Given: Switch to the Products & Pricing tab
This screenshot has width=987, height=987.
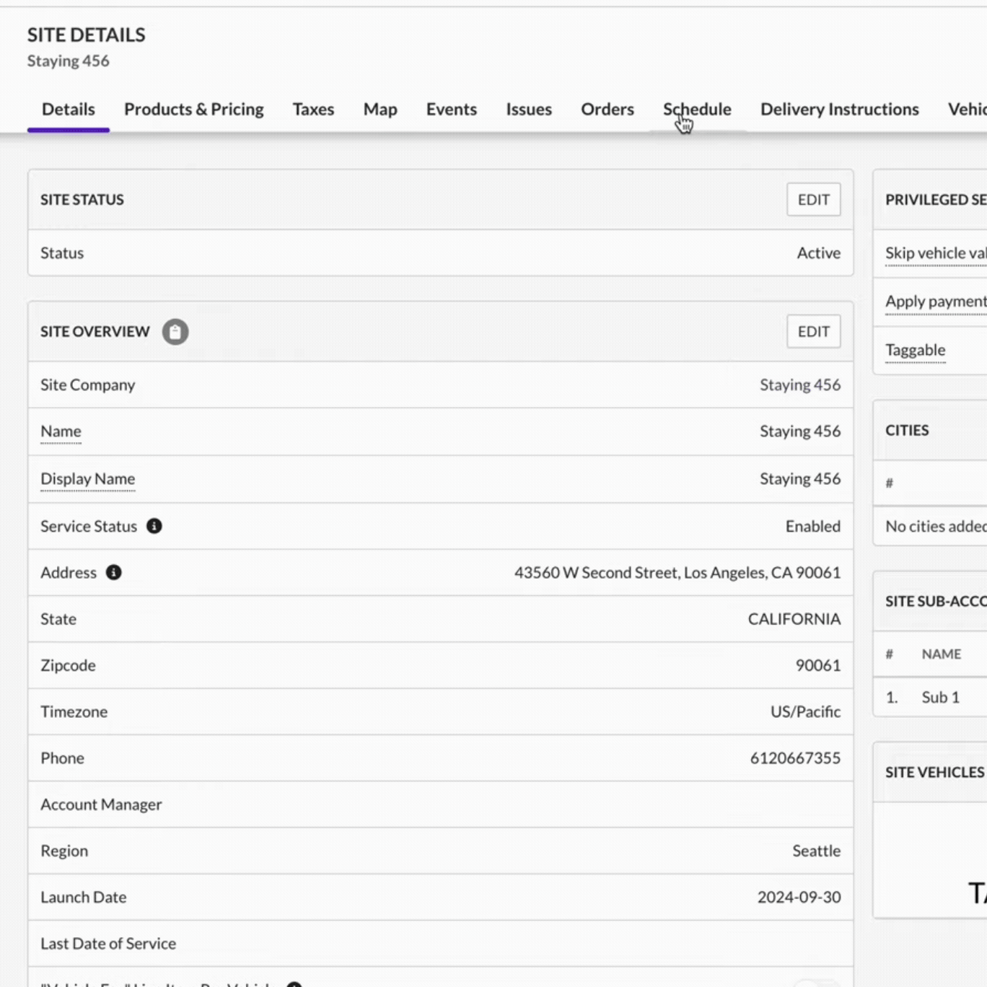Looking at the screenshot, I should [194, 109].
